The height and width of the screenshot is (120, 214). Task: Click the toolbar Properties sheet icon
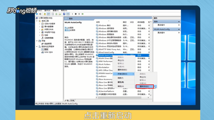tap(53, 14)
